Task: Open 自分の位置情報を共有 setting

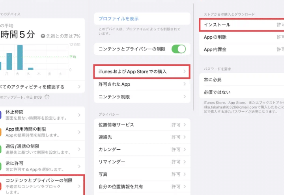Action: (x=142, y=186)
